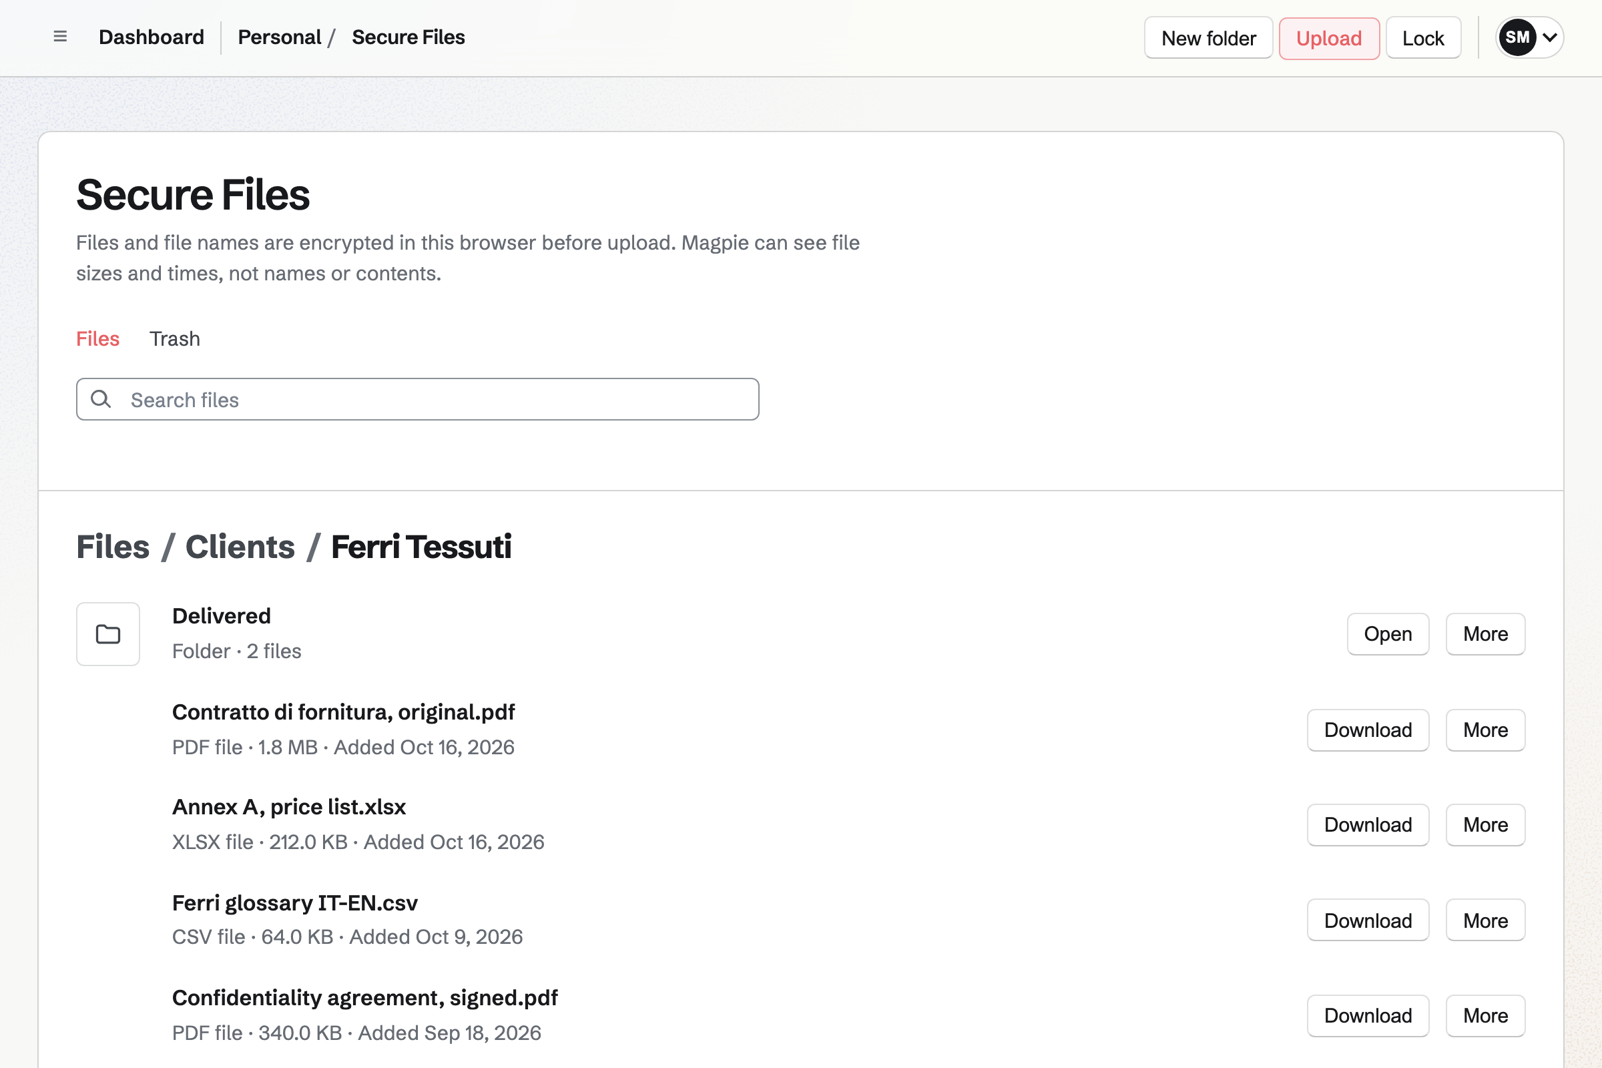This screenshot has height=1068, width=1602.
Task: Click Secure Files breadcrumb in header
Action: tap(408, 37)
